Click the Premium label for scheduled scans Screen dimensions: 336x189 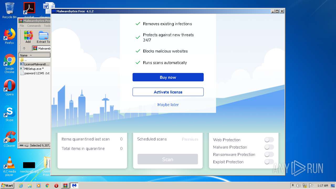pos(190,139)
